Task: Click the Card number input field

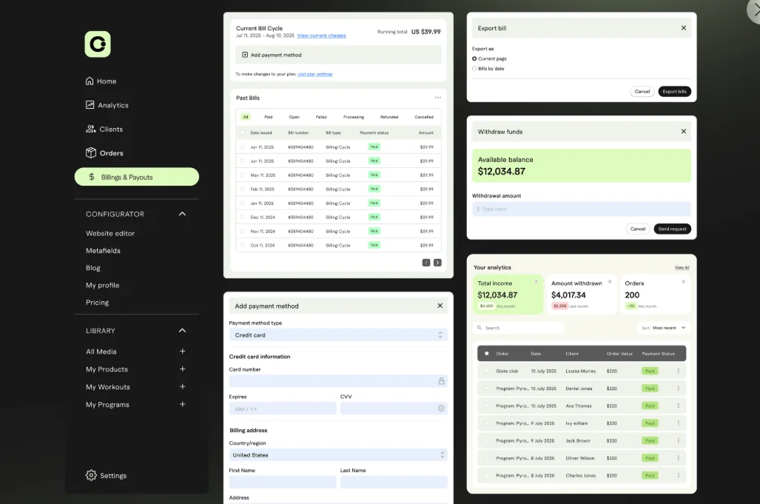Action: [338, 381]
